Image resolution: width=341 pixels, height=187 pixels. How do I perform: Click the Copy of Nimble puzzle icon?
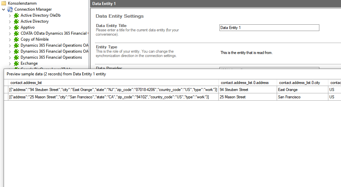(x=16, y=39)
